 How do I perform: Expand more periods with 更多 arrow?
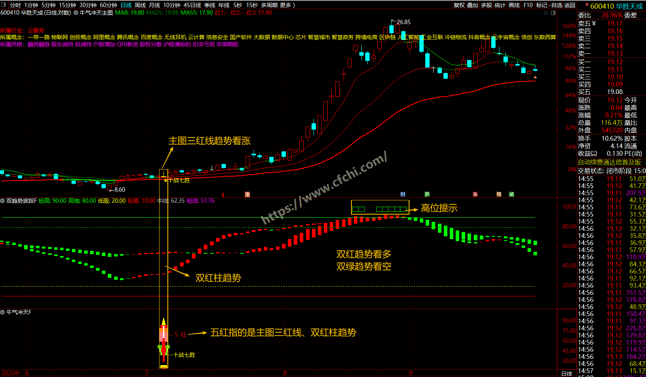287,5
